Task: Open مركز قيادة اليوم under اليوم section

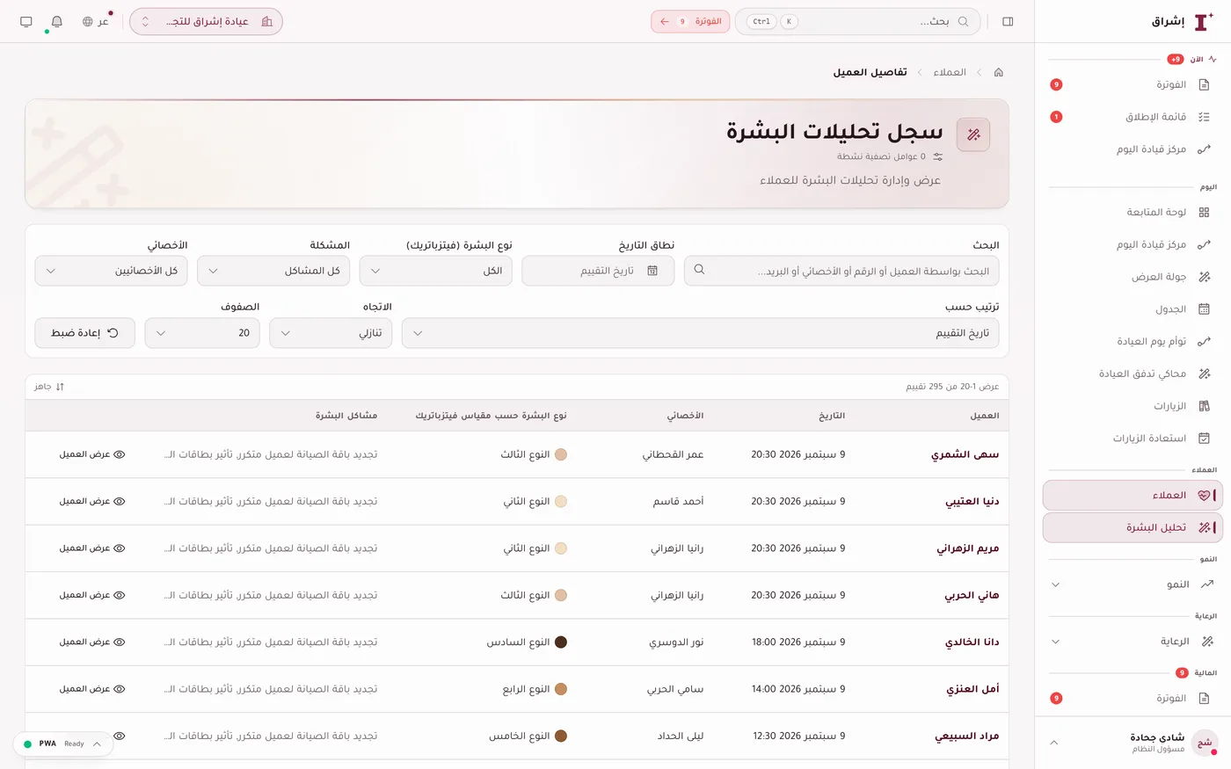Action: 1133,244
